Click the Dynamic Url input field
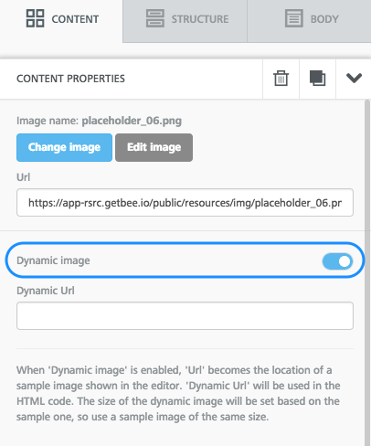The height and width of the screenshot is (446, 371). tap(185, 315)
